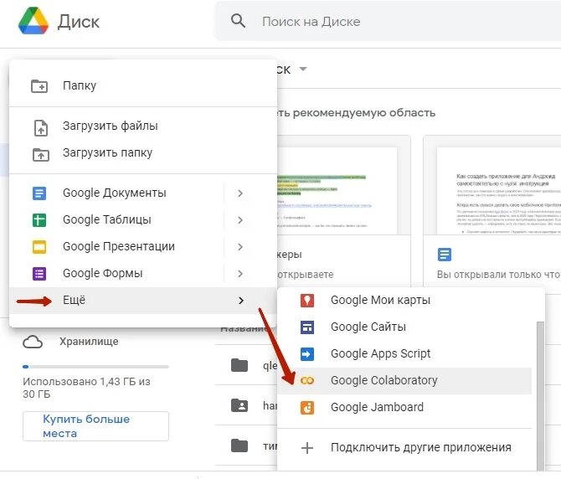Expand the Google Формы submenu arrow
Screen dimensions: 561x479
click(x=240, y=274)
